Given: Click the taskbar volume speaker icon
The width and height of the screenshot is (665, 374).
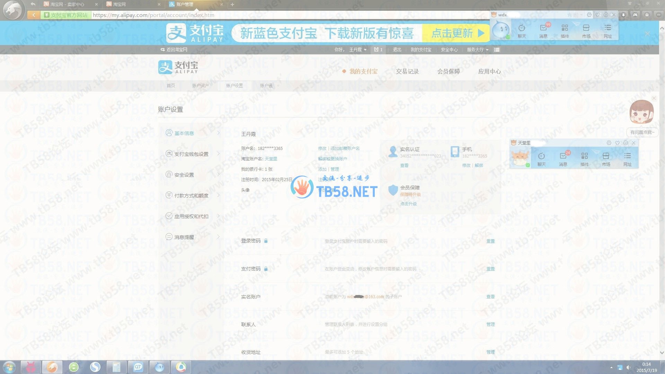Looking at the screenshot, I should point(628,367).
